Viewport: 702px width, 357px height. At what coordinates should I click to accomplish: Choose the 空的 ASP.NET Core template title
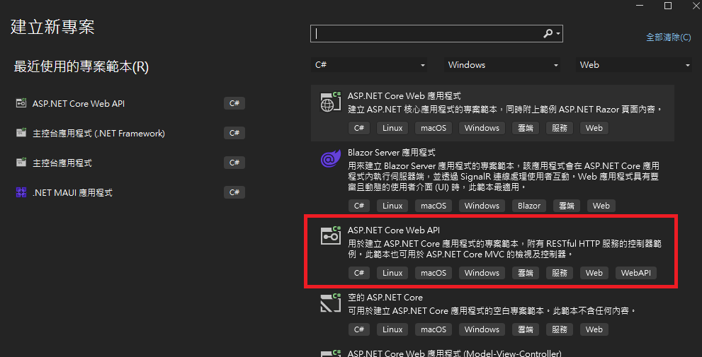coord(385,297)
